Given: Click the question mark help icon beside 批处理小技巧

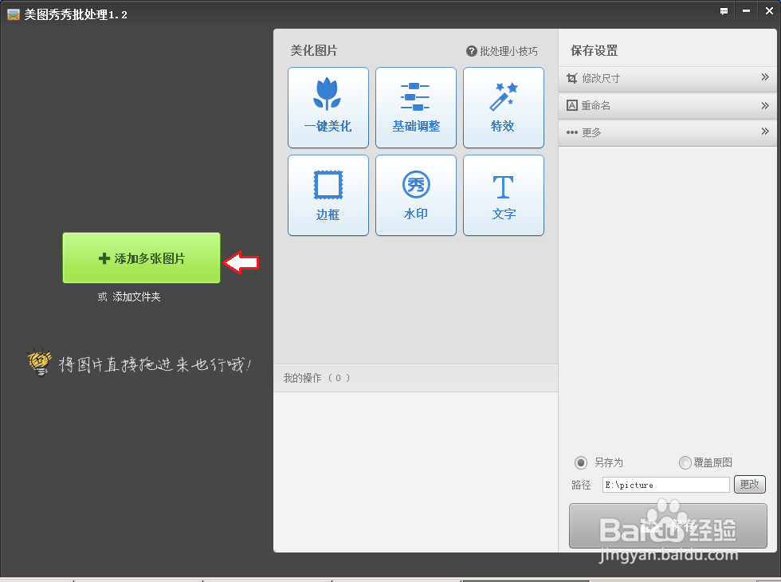Looking at the screenshot, I should click(x=471, y=51).
